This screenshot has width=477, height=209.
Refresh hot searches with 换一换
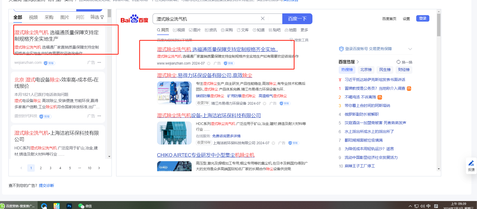pyautogui.click(x=404, y=62)
